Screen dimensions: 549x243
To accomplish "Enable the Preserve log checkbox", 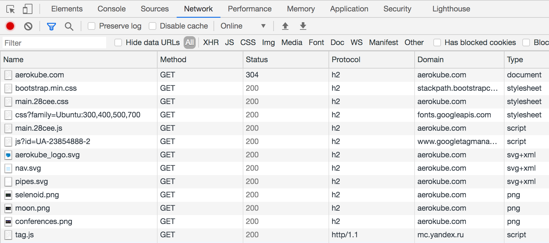I will [x=91, y=26].
